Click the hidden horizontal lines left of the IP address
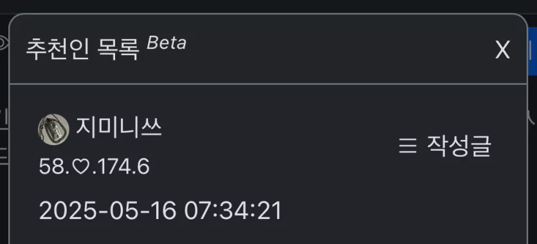The image size is (537, 244). 4,155
